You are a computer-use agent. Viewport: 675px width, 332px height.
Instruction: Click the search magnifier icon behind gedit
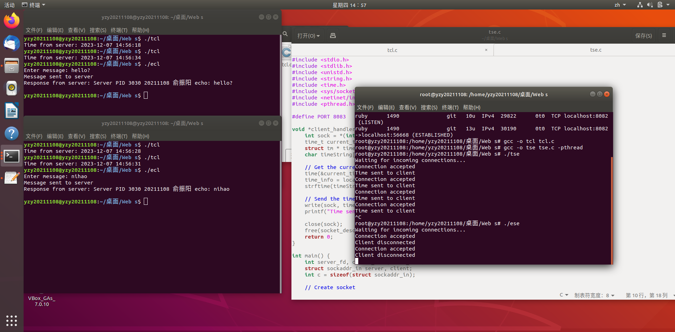pyautogui.click(x=285, y=34)
